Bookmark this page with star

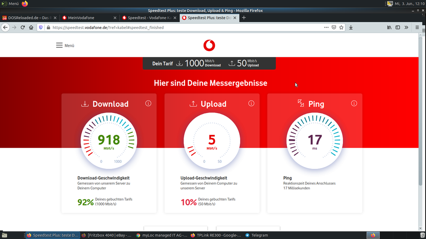click(341, 27)
